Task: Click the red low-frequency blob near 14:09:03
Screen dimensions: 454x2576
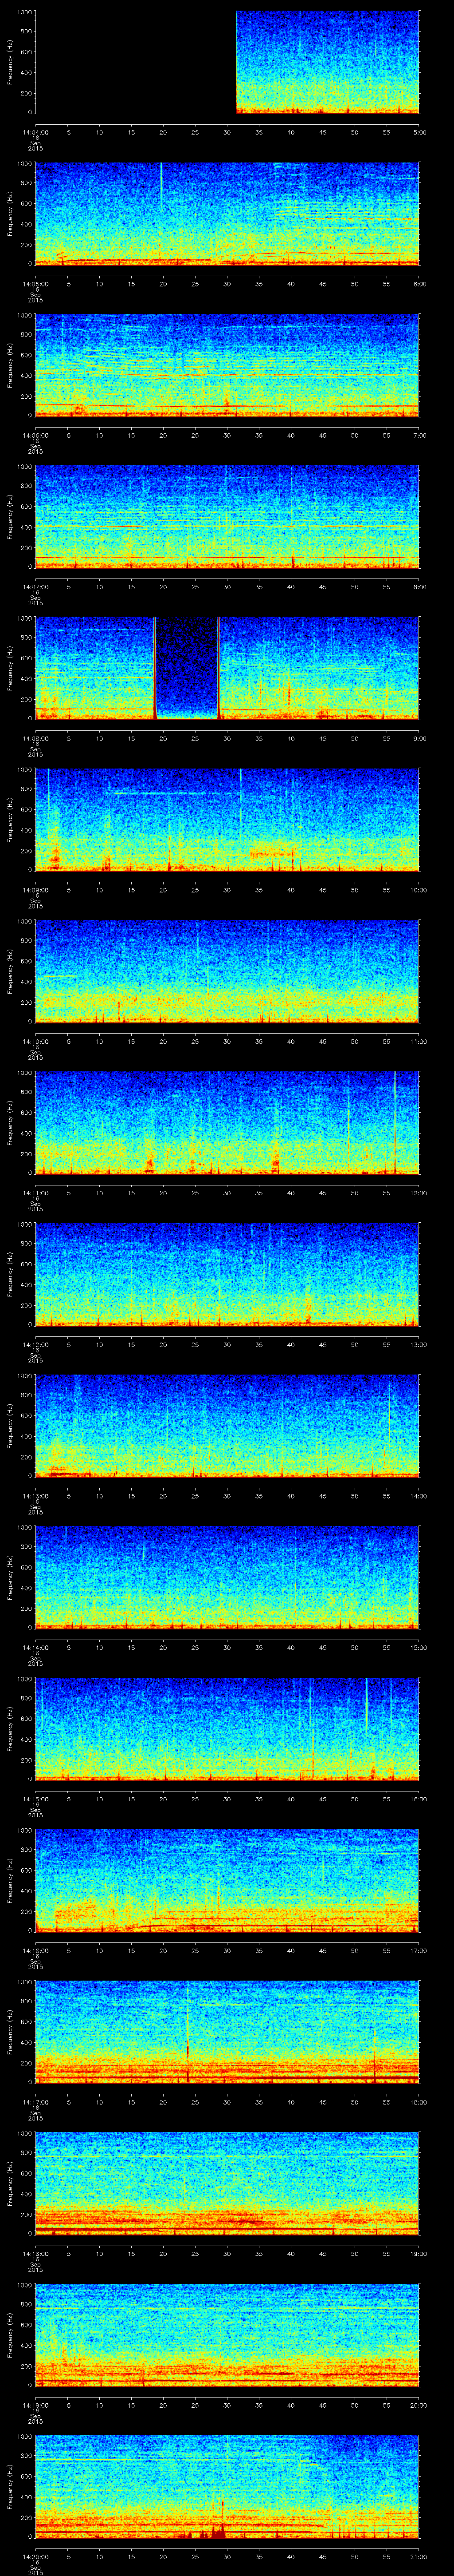Action: pyautogui.click(x=55, y=858)
